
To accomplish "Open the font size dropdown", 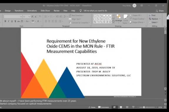I will [29, 17].
